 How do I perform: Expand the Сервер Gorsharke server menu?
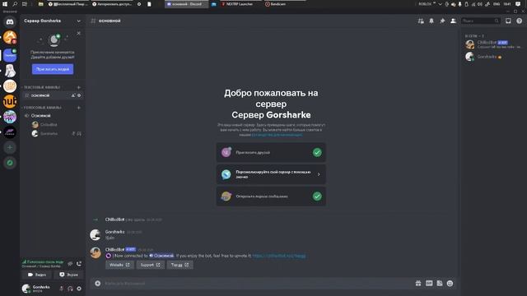(53, 21)
